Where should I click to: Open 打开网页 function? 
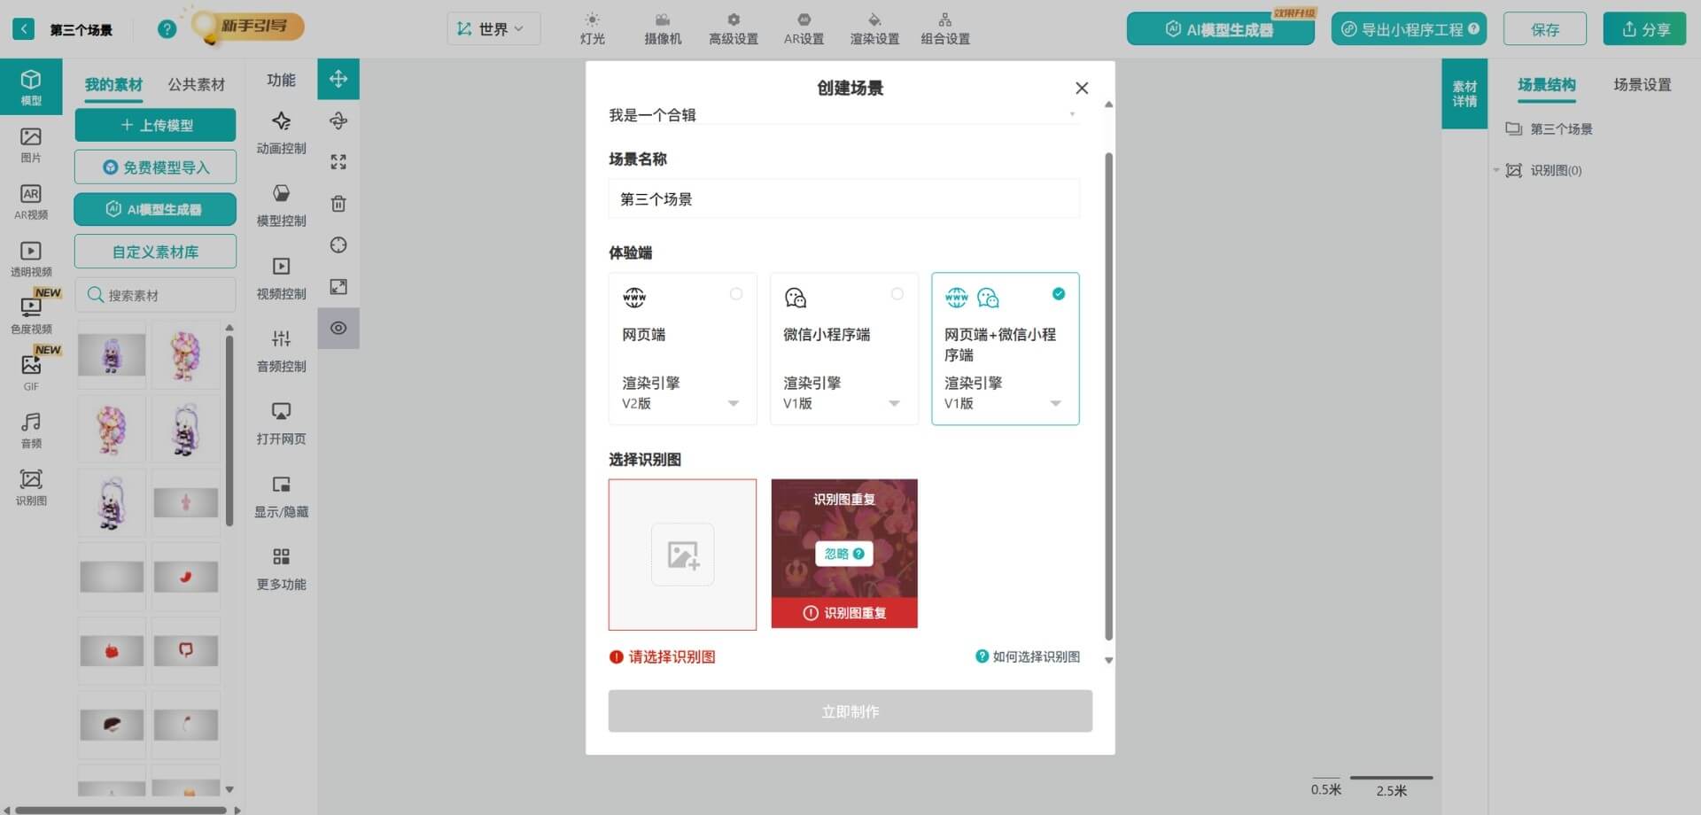[x=281, y=423]
